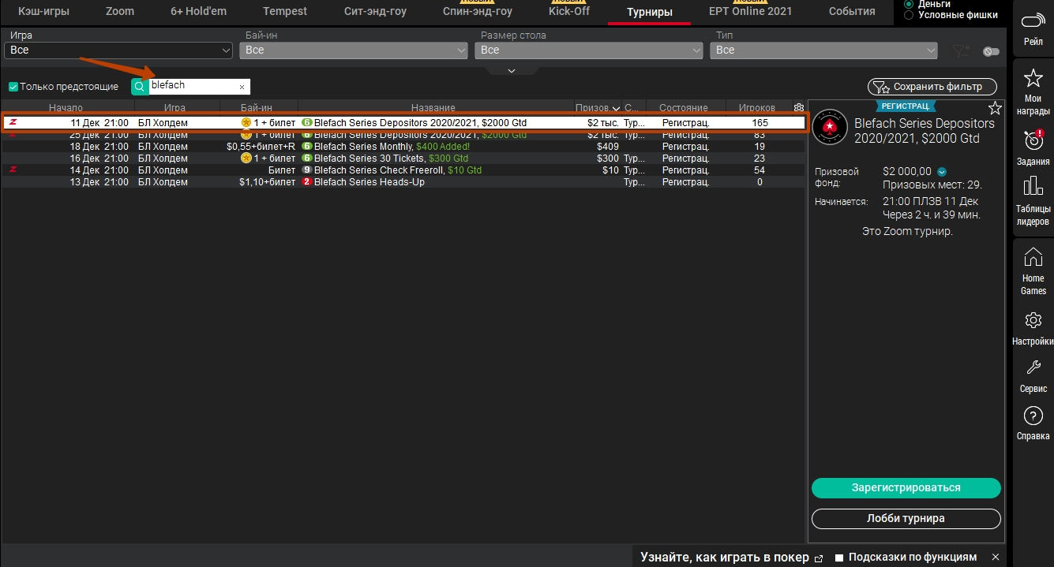Sort by Игроков column header
This screenshot has width=1054, height=567.
[756, 107]
